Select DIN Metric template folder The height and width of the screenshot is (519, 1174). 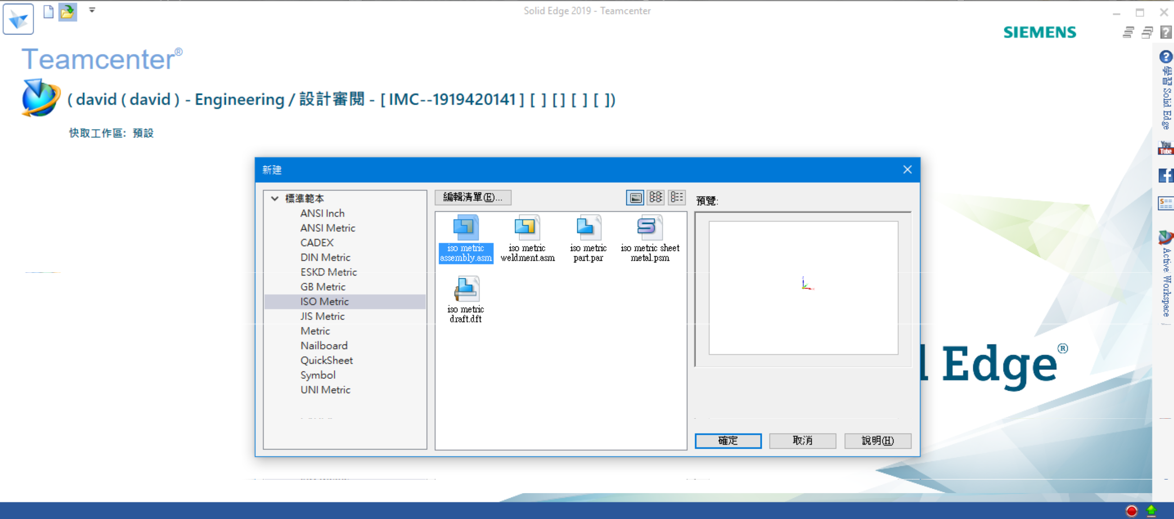(x=325, y=257)
